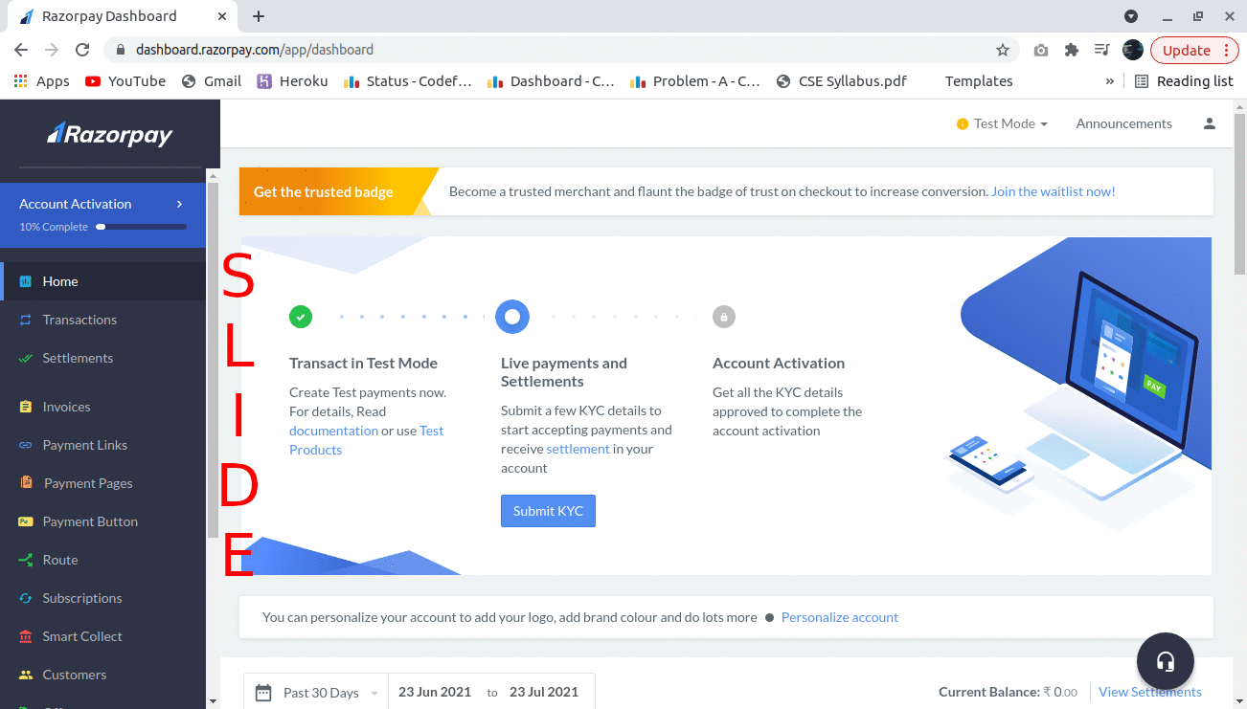Viewport: 1247px width, 709px height.
Task: Click the Personalize account link
Action: [x=840, y=617]
